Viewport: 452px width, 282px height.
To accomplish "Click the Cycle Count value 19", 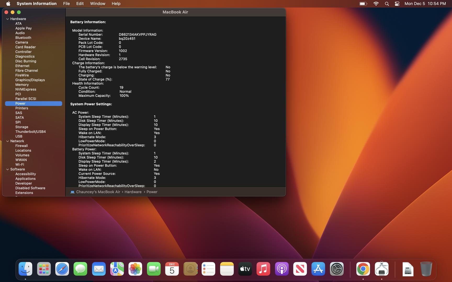I will click(121, 87).
